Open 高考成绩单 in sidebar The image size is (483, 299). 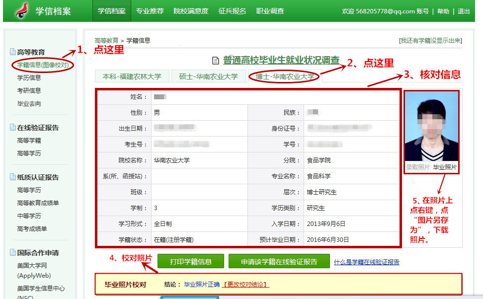point(32,229)
